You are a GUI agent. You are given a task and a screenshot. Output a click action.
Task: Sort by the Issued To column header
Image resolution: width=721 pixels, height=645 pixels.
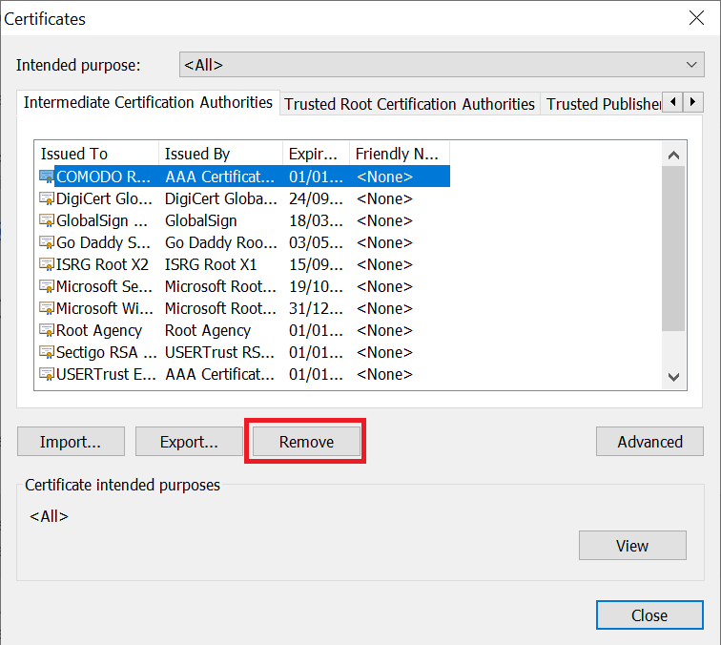click(96, 154)
